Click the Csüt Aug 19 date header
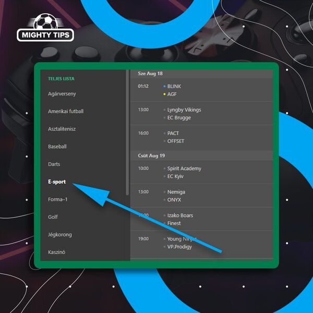 point(151,155)
